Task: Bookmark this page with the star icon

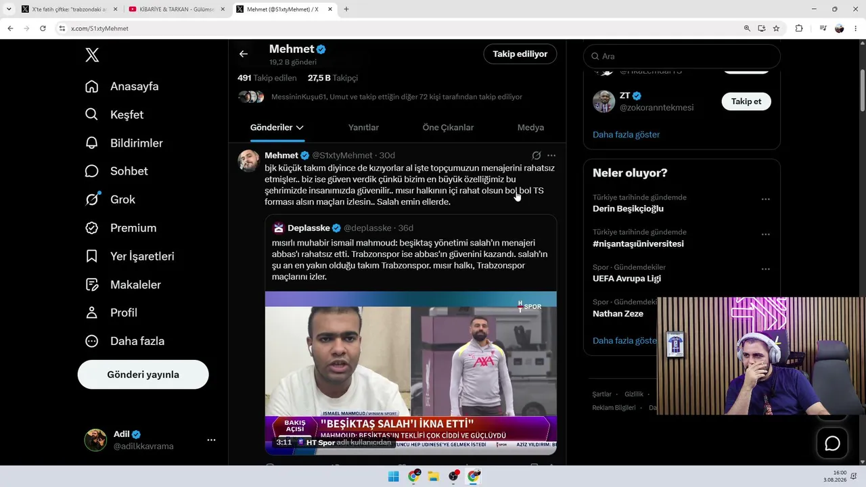Action: pos(776,28)
